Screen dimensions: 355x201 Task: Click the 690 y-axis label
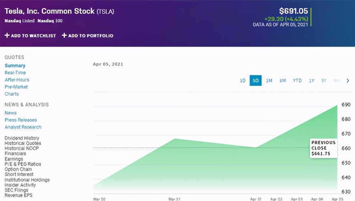point(346,105)
